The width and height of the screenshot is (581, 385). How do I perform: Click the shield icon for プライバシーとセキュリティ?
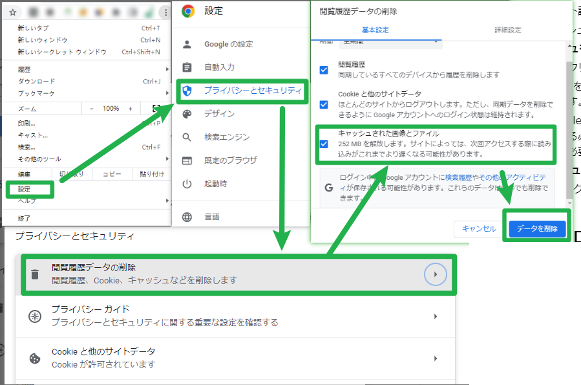187,91
